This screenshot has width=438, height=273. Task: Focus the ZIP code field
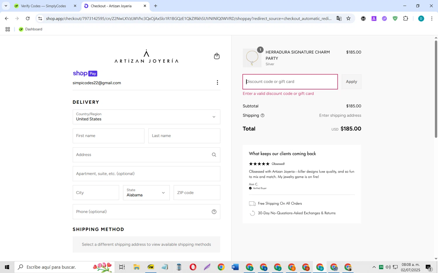coord(197,193)
